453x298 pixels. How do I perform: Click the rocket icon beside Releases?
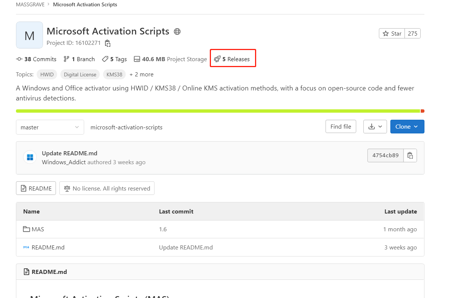pyautogui.click(x=217, y=59)
